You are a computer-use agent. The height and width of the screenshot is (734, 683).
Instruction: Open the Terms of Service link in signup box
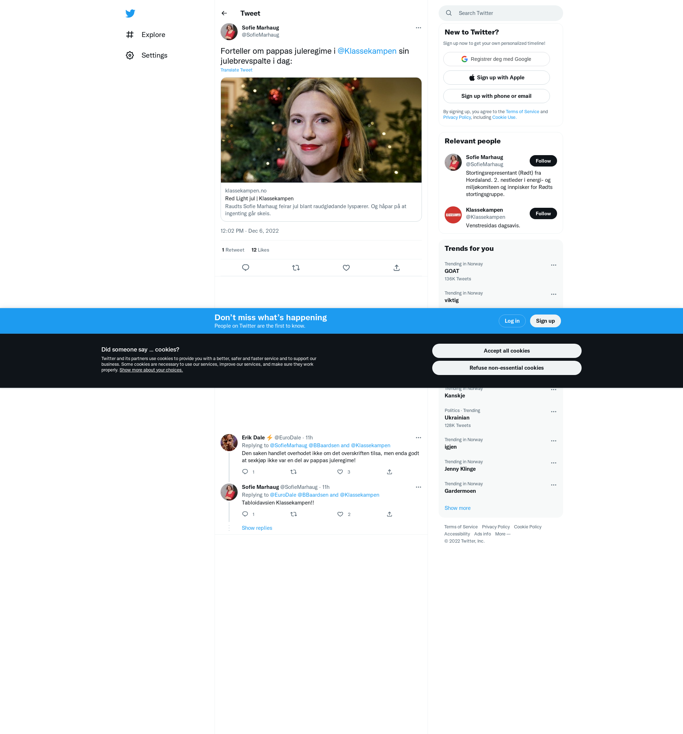coord(522,111)
